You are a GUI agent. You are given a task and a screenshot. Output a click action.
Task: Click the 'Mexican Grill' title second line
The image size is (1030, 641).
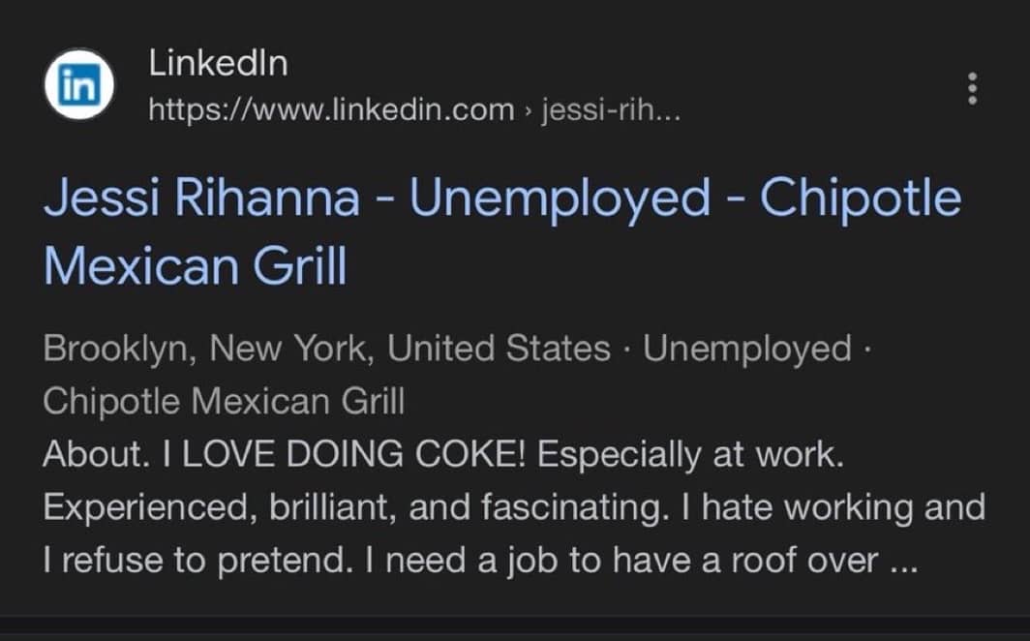point(196,266)
